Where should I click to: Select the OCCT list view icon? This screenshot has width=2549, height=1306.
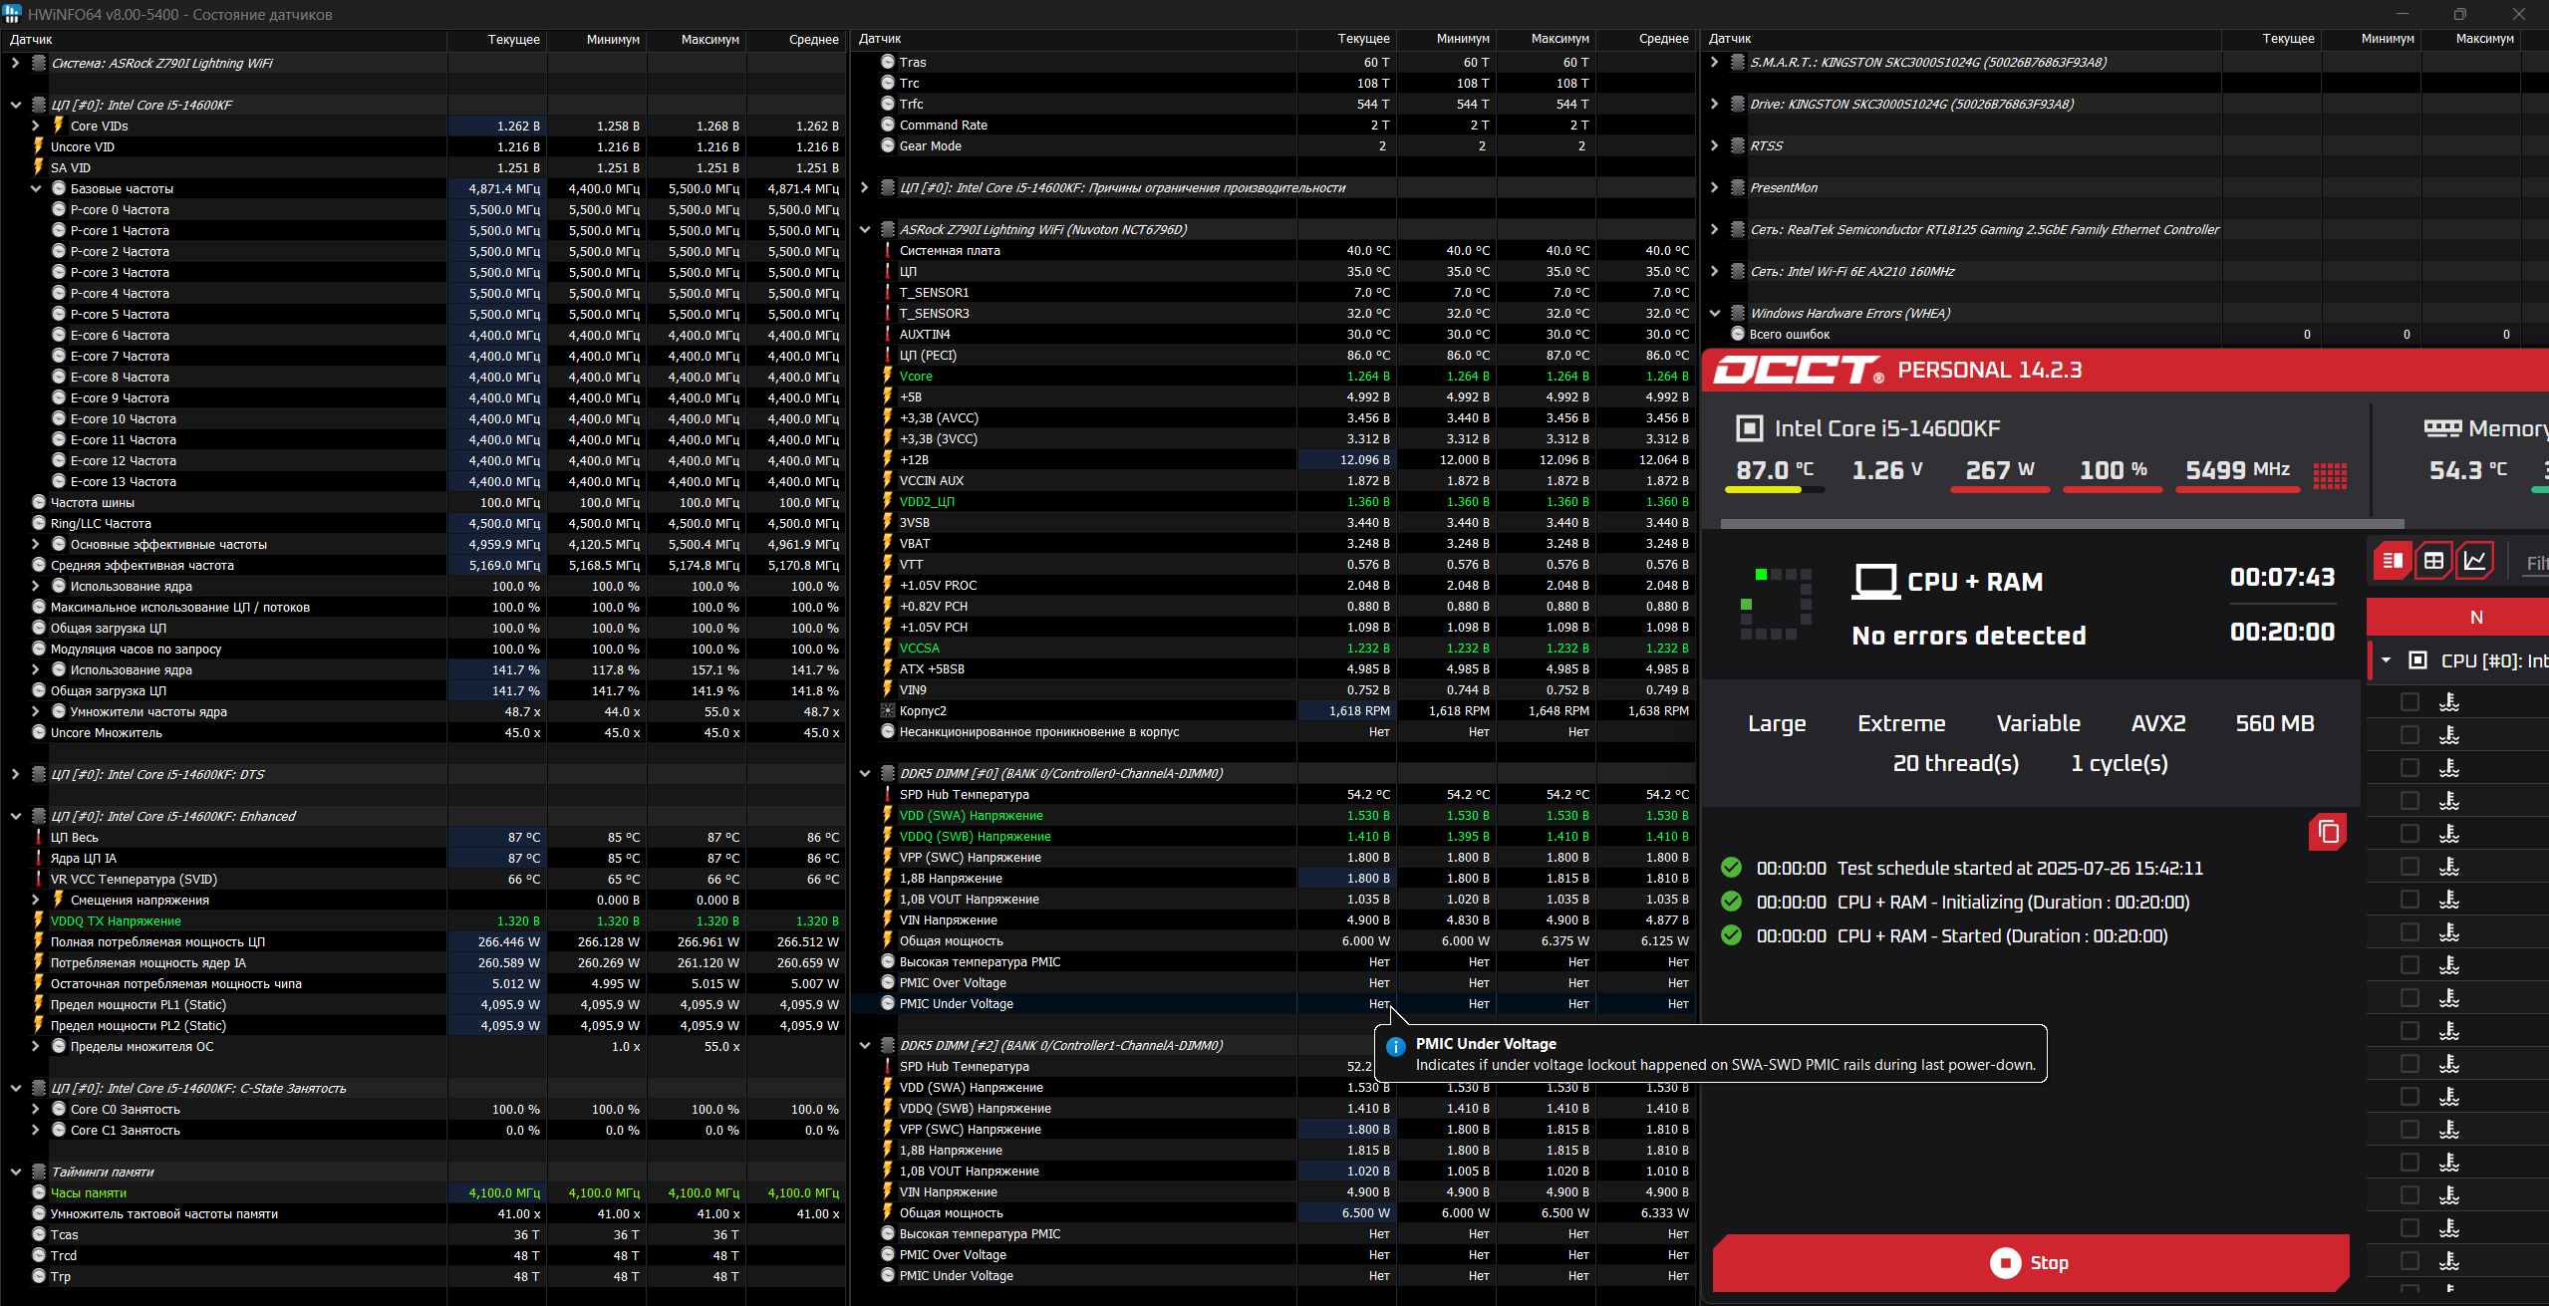pos(2393,561)
